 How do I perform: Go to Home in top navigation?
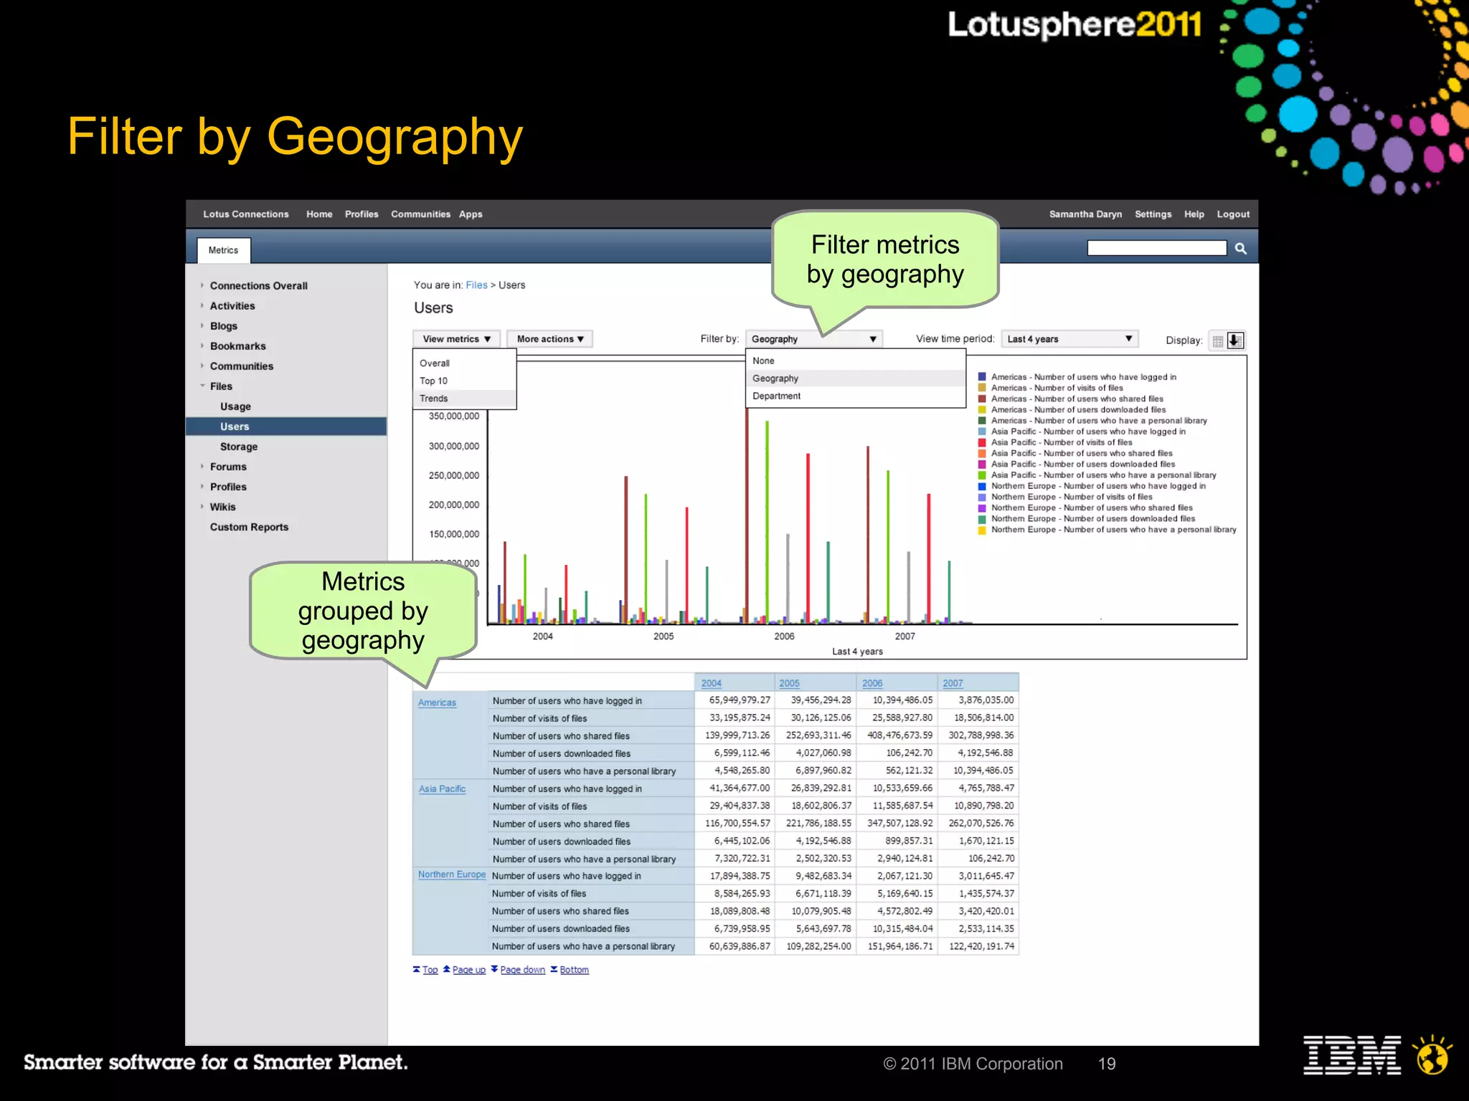[319, 214]
